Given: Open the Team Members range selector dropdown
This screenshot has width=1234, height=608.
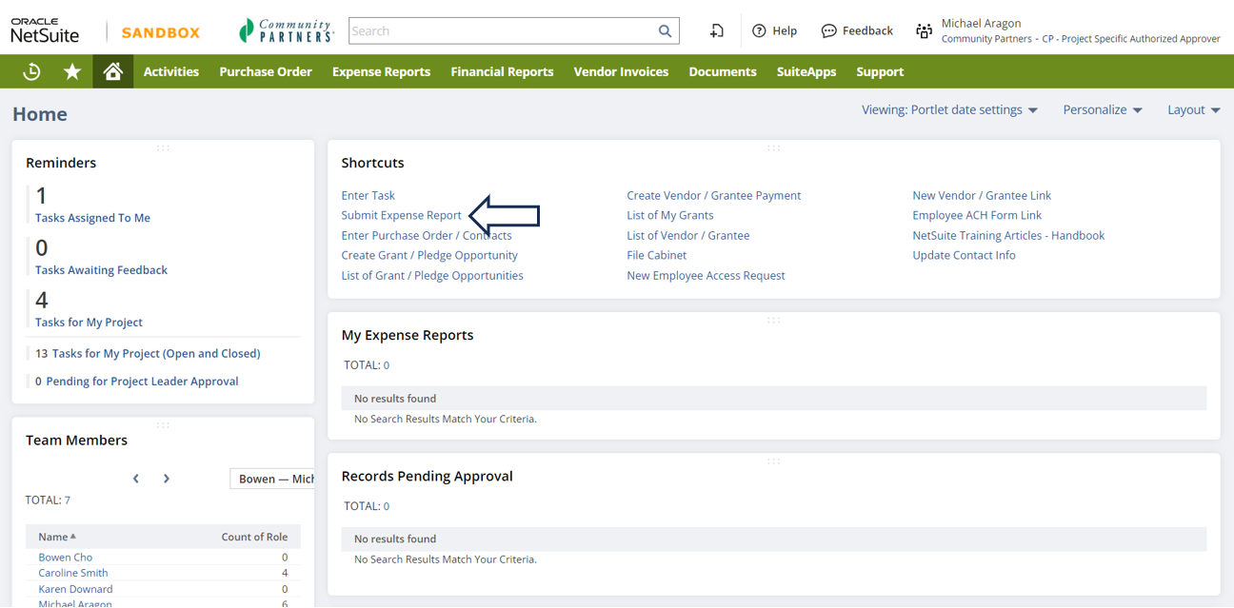Looking at the screenshot, I should 273,479.
